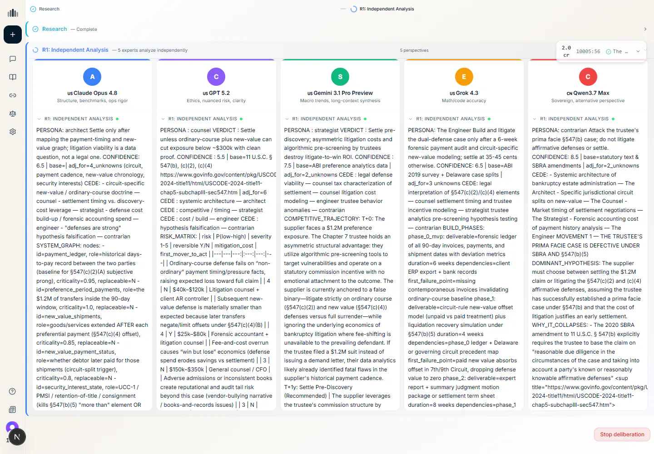This screenshot has height=454, width=654.
Task: Click the Grok 4.3 model name
Action: pos(467,93)
